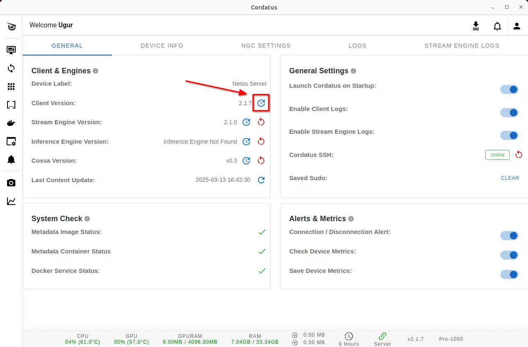Open the NGC Settings tab

[266, 46]
